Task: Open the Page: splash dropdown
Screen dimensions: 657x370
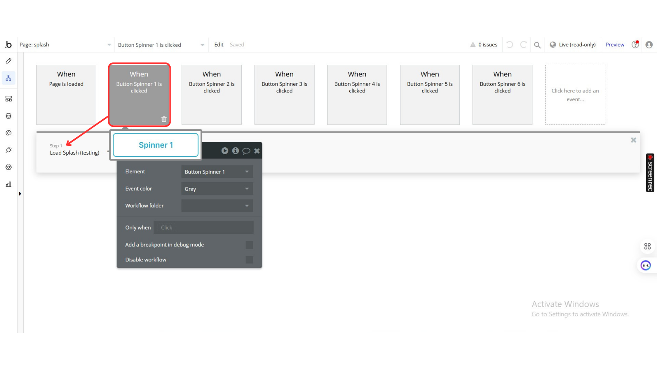Action: [x=65, y=45]
